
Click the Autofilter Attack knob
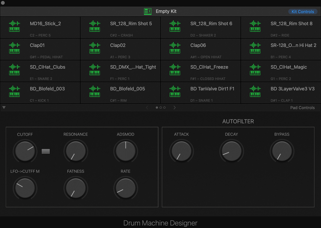(x=181, y=151)
